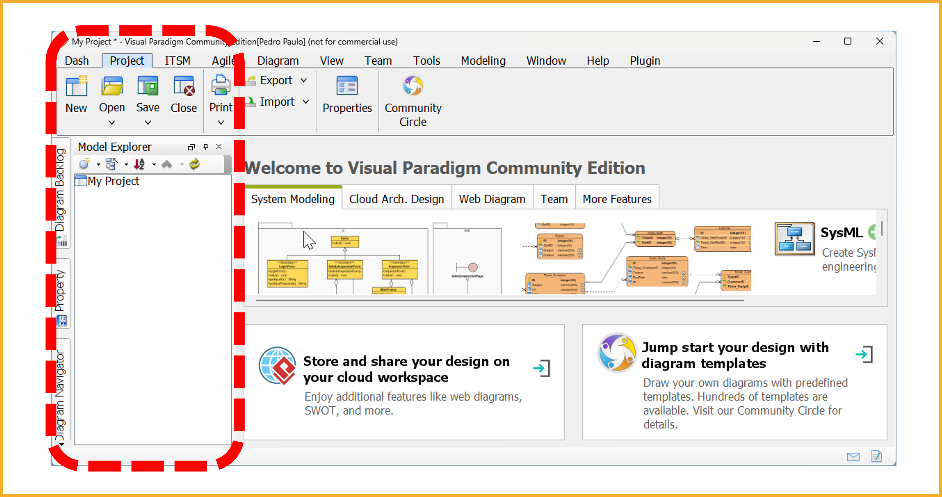Viewport: 942px width, 497px height.
Task: Click the class diagram thumbnail
Action: click(x=343, y=258)
